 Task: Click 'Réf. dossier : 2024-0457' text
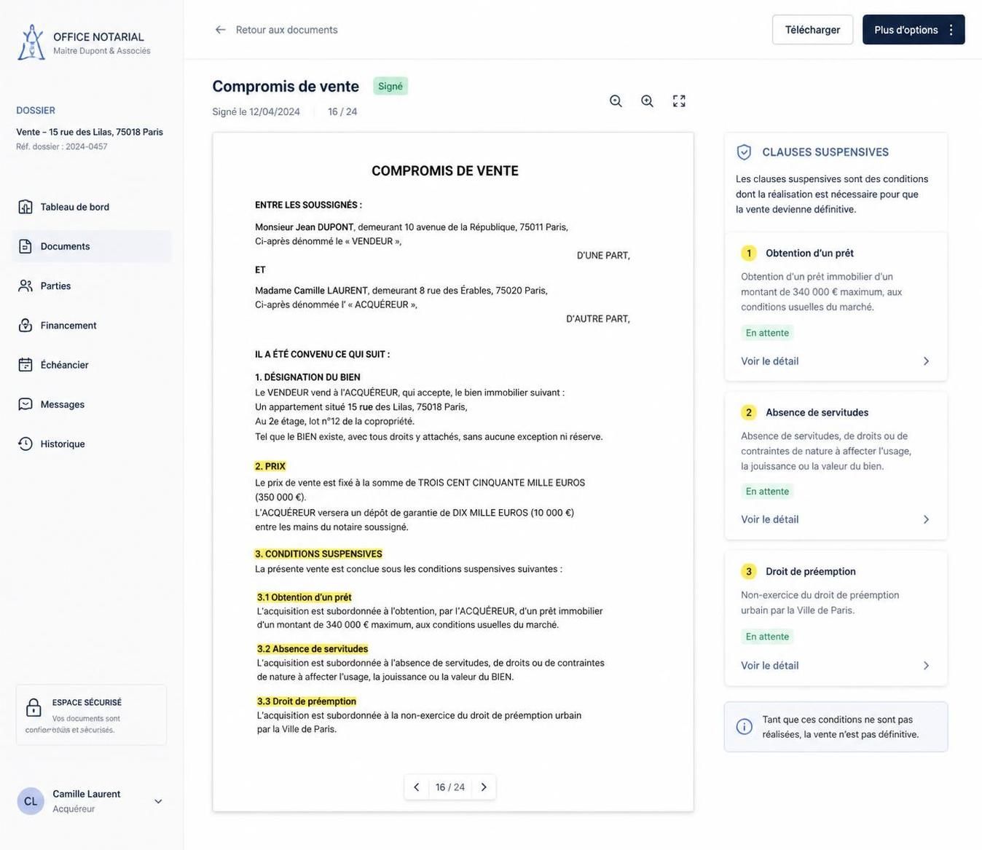pyautogui.click(x=62, y=146)
